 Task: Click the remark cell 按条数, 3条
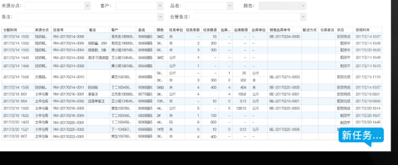98,50
